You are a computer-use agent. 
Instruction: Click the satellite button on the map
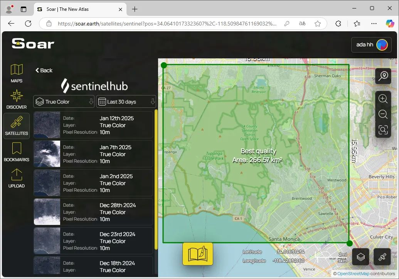382,257
